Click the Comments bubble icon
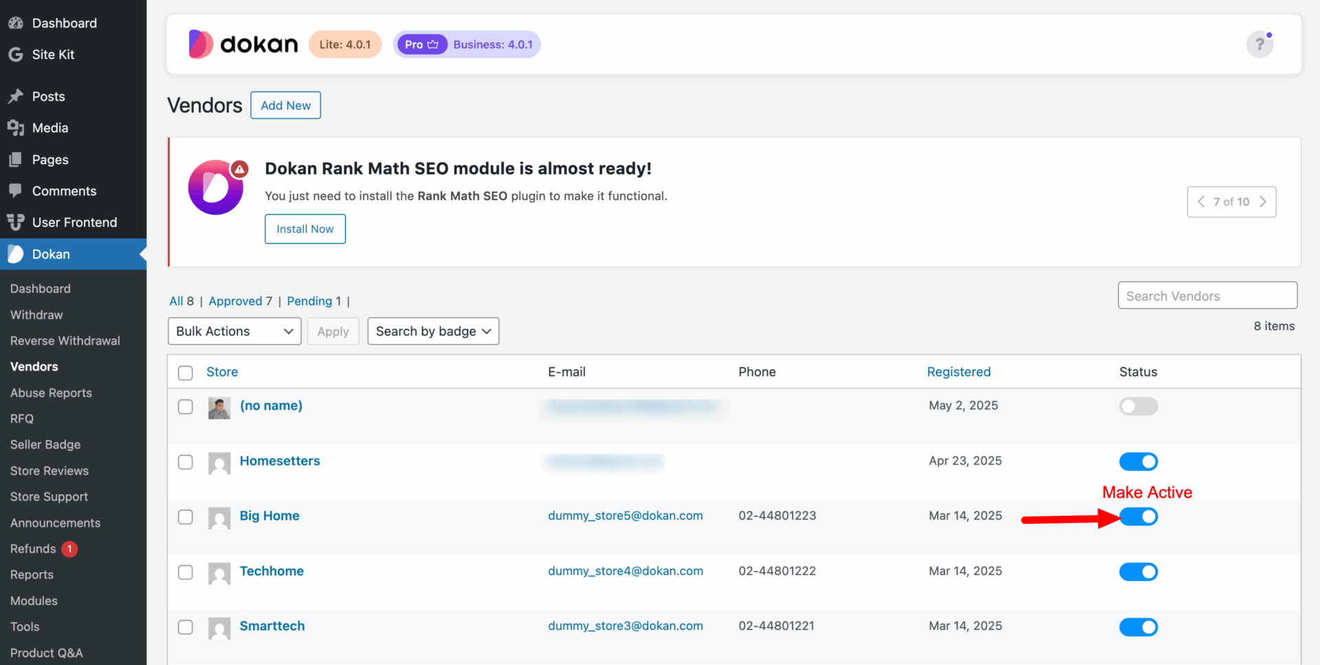Viewport: 1320px width, 665px height. point(16,190)
